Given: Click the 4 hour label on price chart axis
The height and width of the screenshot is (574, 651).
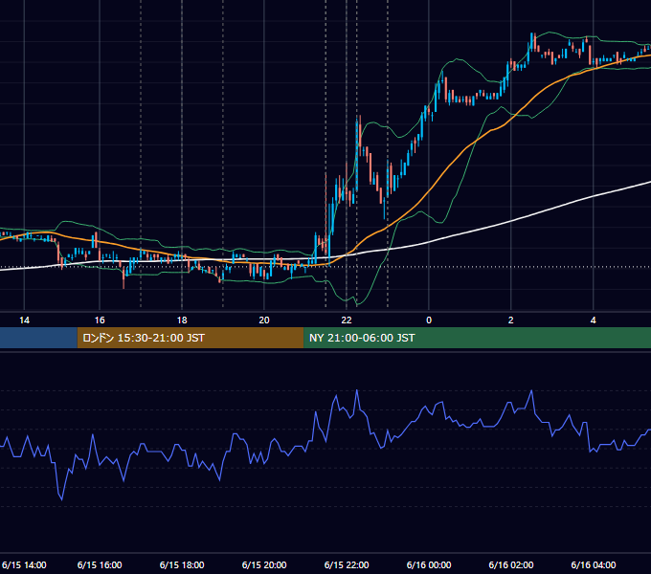Looking at the screenshot, I should (594, 320).
